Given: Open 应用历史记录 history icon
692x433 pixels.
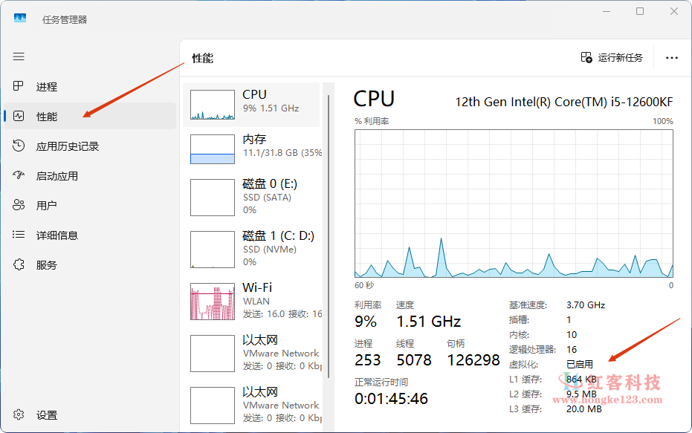Looking at the screenshot, I should pyautogui.click(x=19, y=146).
